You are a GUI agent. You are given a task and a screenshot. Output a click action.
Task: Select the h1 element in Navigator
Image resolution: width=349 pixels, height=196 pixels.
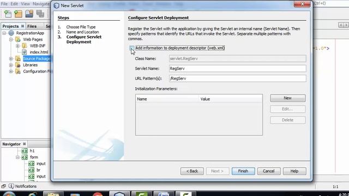click(32, 151)
